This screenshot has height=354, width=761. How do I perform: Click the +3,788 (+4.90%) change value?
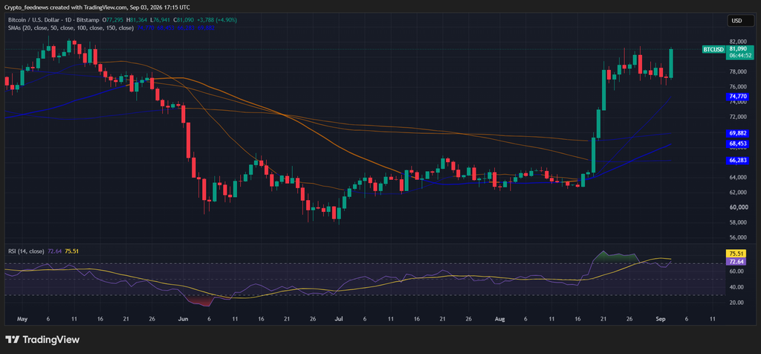(218, 20)
